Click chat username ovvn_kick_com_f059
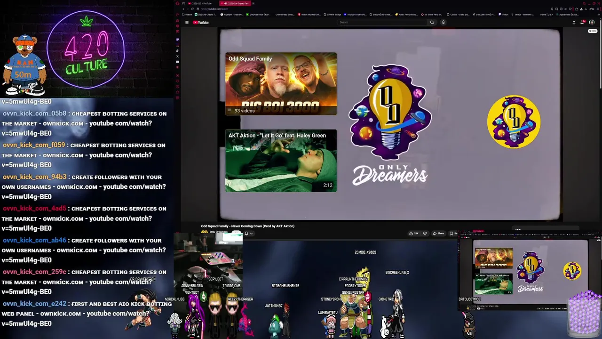 click(x=33, y=145)
